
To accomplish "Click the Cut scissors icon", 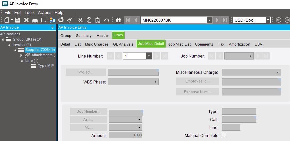I will point(80,20).
